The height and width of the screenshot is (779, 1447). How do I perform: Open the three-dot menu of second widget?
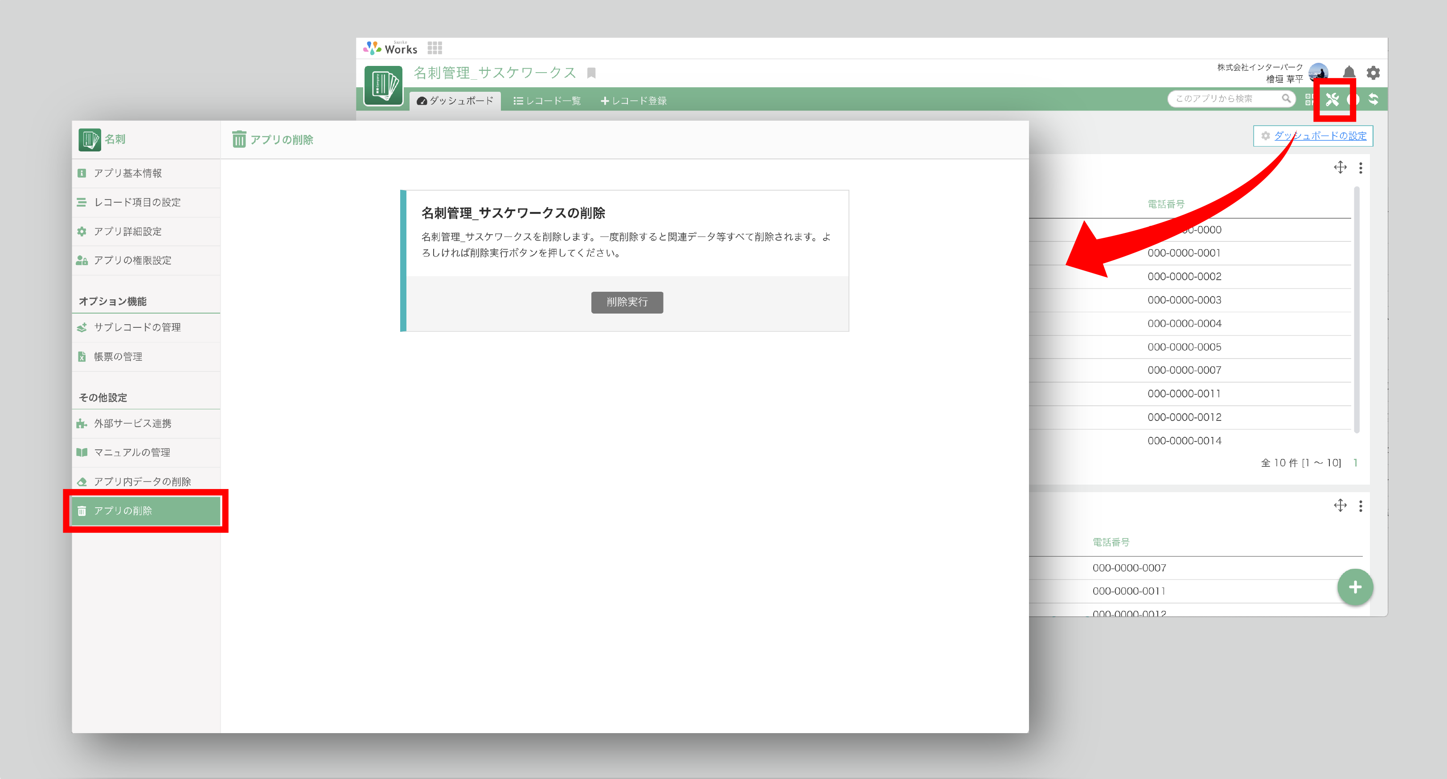1360,506
